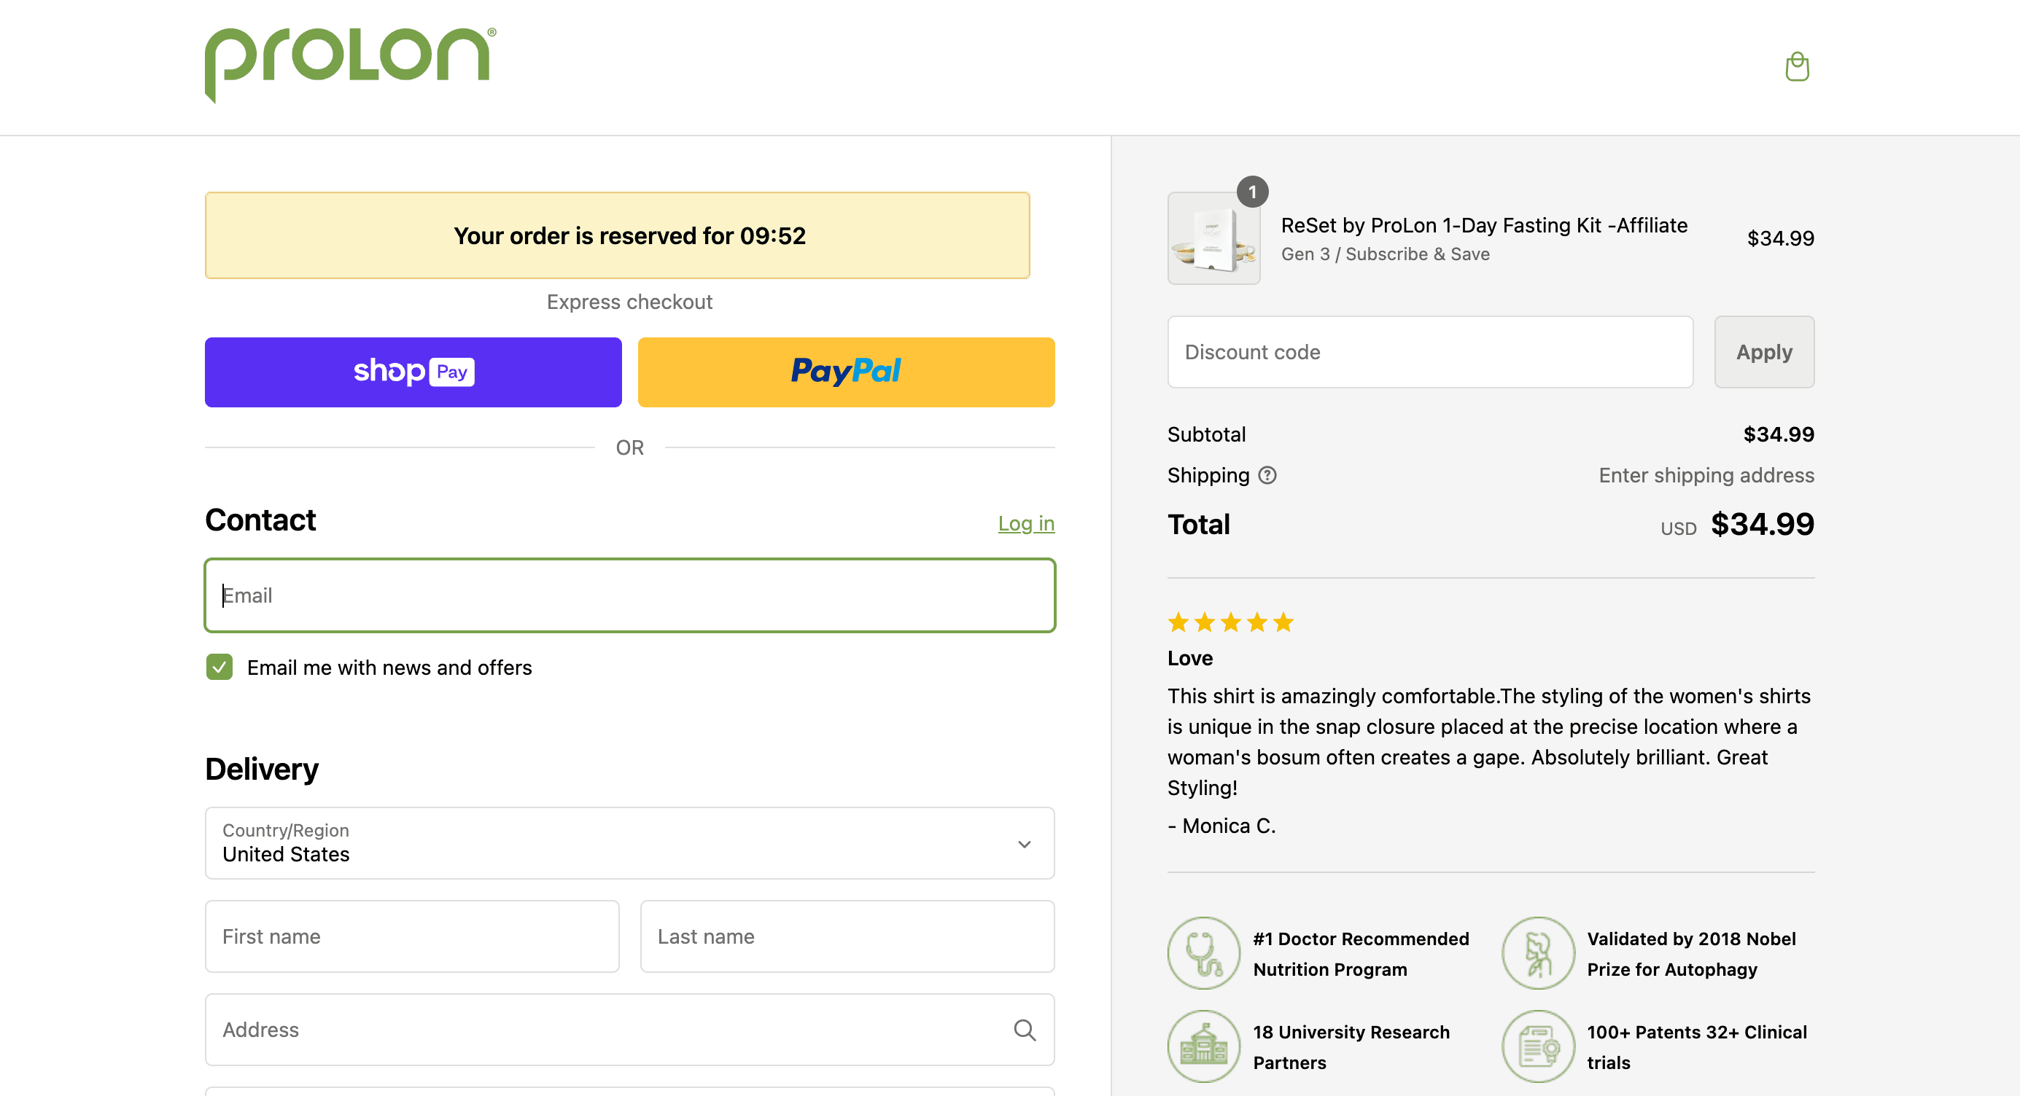Click the Last name field
Screen dimensions: 2020x1096
coord(847,936)
